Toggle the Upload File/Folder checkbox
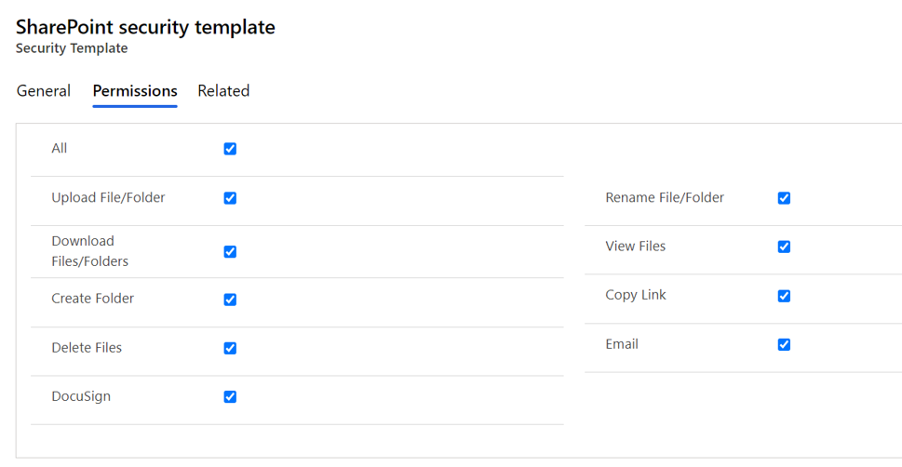This screenshot has width=902, height=467. [230, 198]
